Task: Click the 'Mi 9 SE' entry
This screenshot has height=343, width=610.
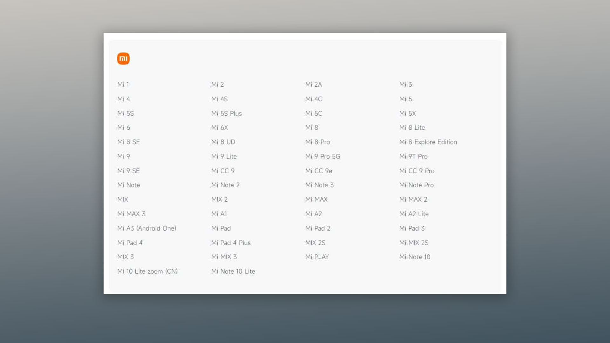Action: click(x=129, y=171)
